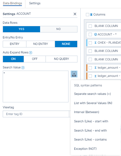
Task: Select ENTRY for Entry/No Entry
Action: click(15, 44)
